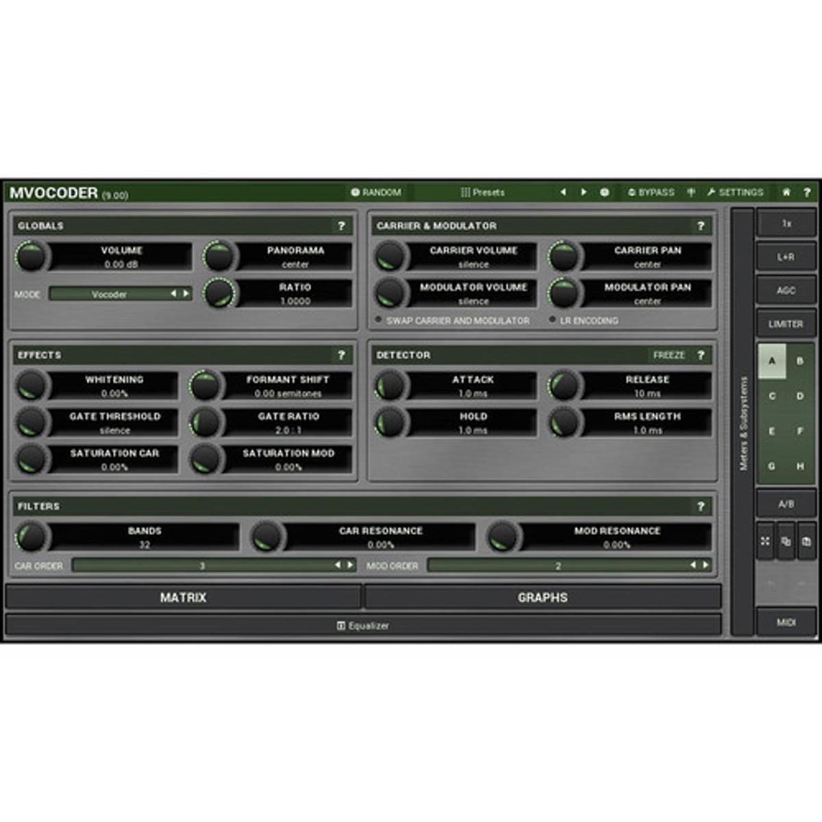The height and width of the screenshot is (822, 822).
Task: Click the Hold knob
Action: pyautogui.click(x=390, y=423)
